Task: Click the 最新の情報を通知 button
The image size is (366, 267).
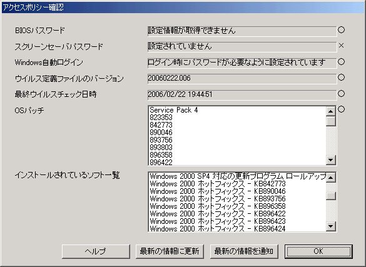Action: click(244, 251)
